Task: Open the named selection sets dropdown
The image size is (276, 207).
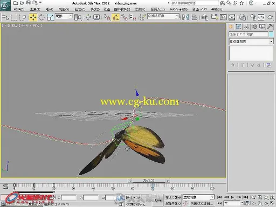Action: point(163,16)
